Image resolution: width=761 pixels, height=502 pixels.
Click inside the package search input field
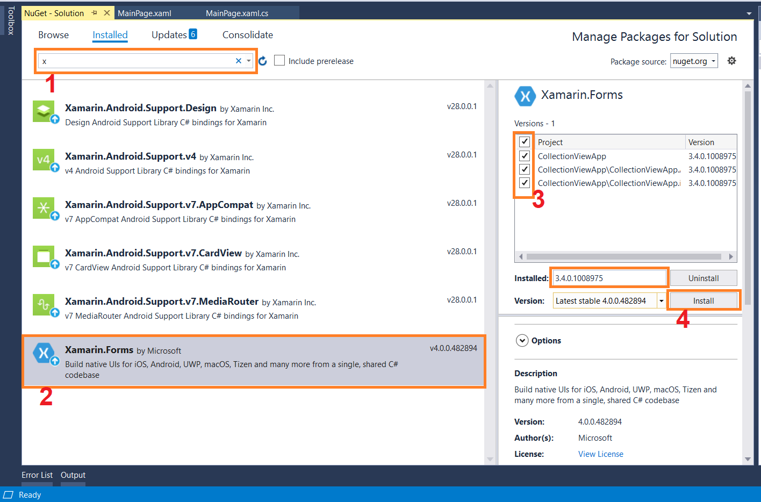tap(134, 61)
